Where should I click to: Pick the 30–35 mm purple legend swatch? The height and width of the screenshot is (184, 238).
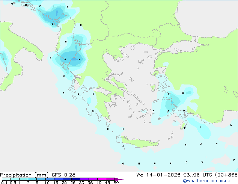pyautogui.click(x=84, y=179)
